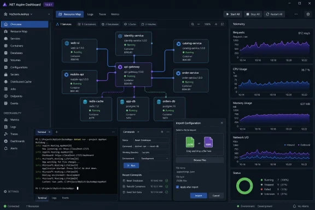Expand the MyDistributedApp project dropdown
The width and height of the screenshot is (315, 210).
21,14
